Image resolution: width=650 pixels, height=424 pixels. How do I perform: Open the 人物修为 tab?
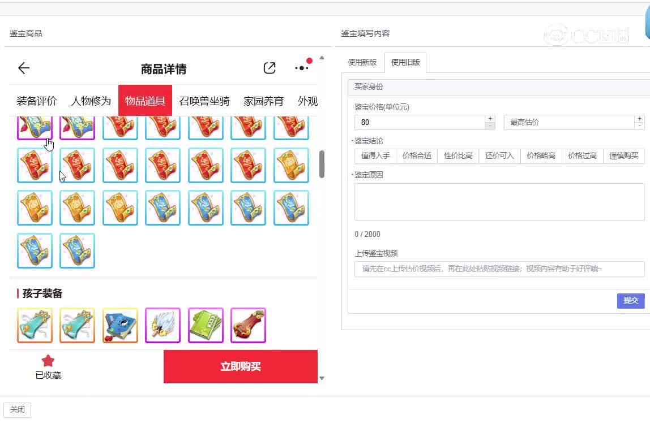91,101
